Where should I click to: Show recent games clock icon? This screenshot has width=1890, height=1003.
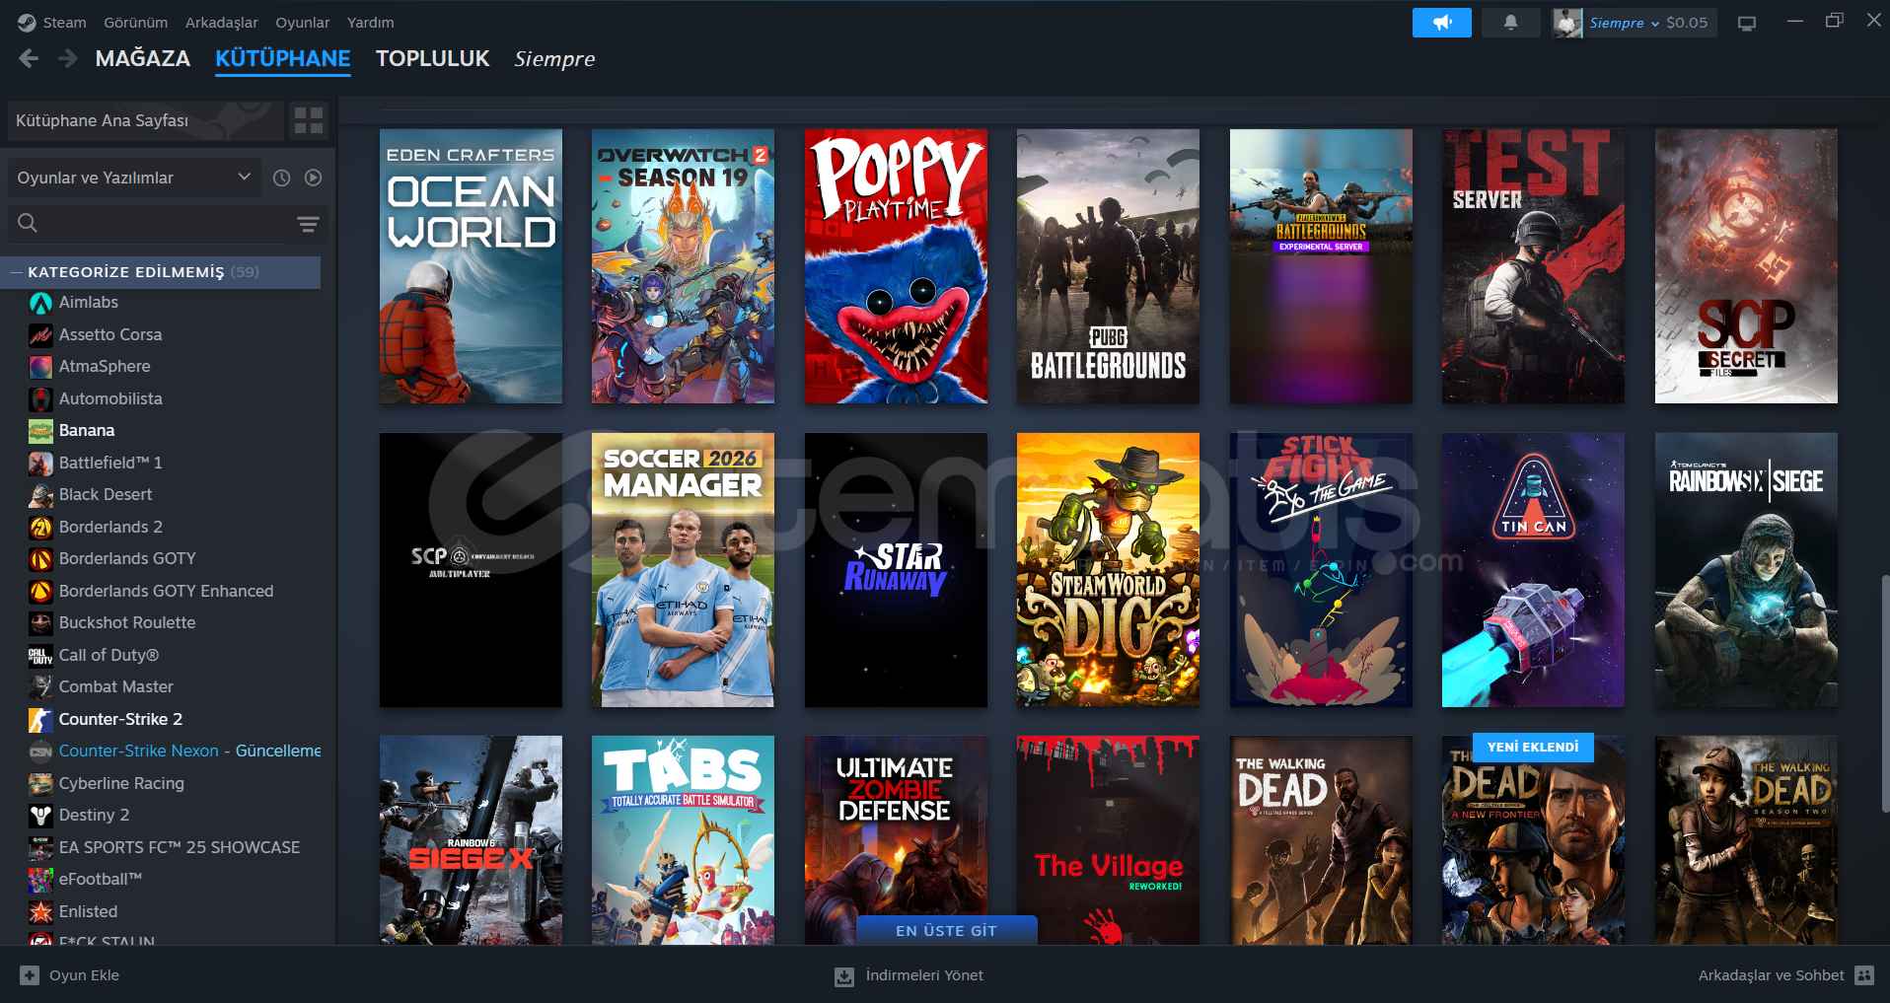[281, 178]
